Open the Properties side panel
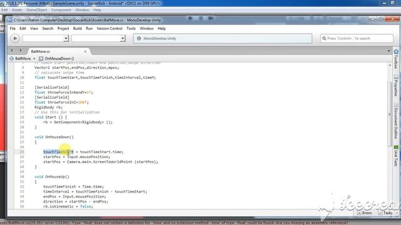 coord(396,86)
